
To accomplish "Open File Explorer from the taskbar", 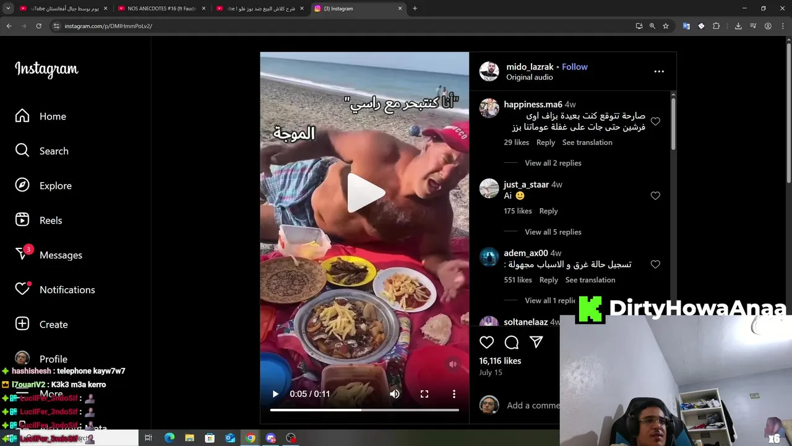I will point(189,438).
